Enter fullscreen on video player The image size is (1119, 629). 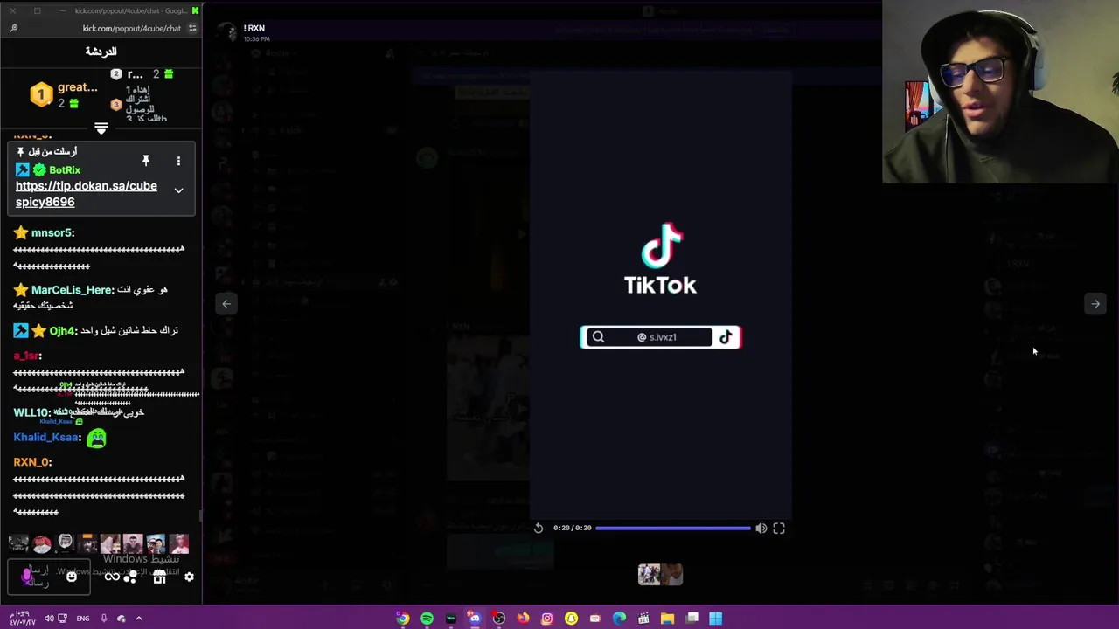pyautogui.click(x=779, y=528)
